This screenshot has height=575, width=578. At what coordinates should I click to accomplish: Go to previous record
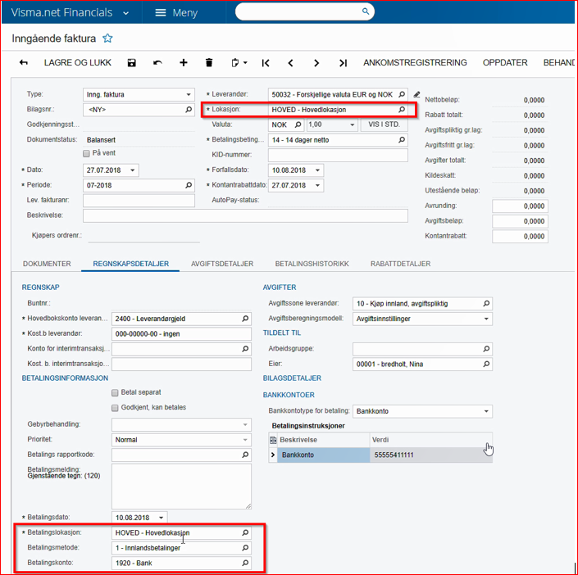pos(290,63)
